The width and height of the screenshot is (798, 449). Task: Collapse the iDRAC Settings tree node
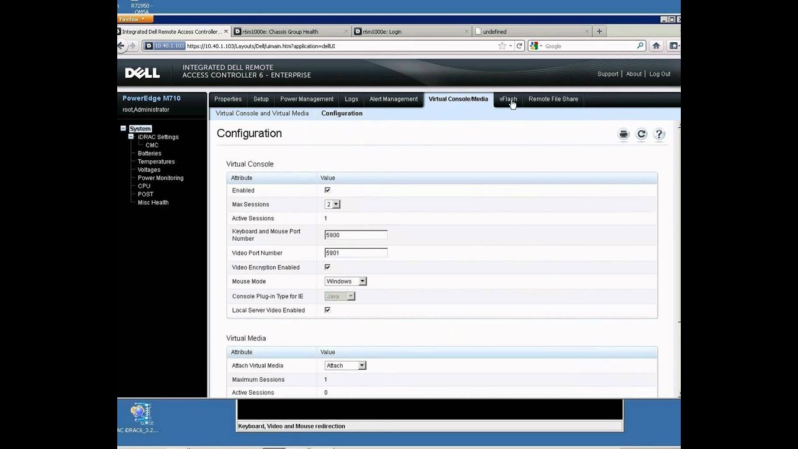(x=131, y=137)
